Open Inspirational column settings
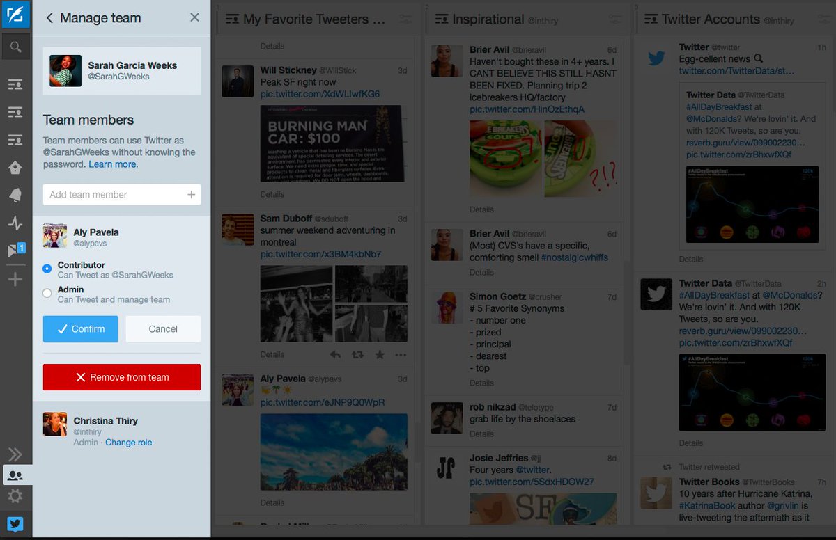The width and height of the screenshot is (836, 540). click(615, 19)
